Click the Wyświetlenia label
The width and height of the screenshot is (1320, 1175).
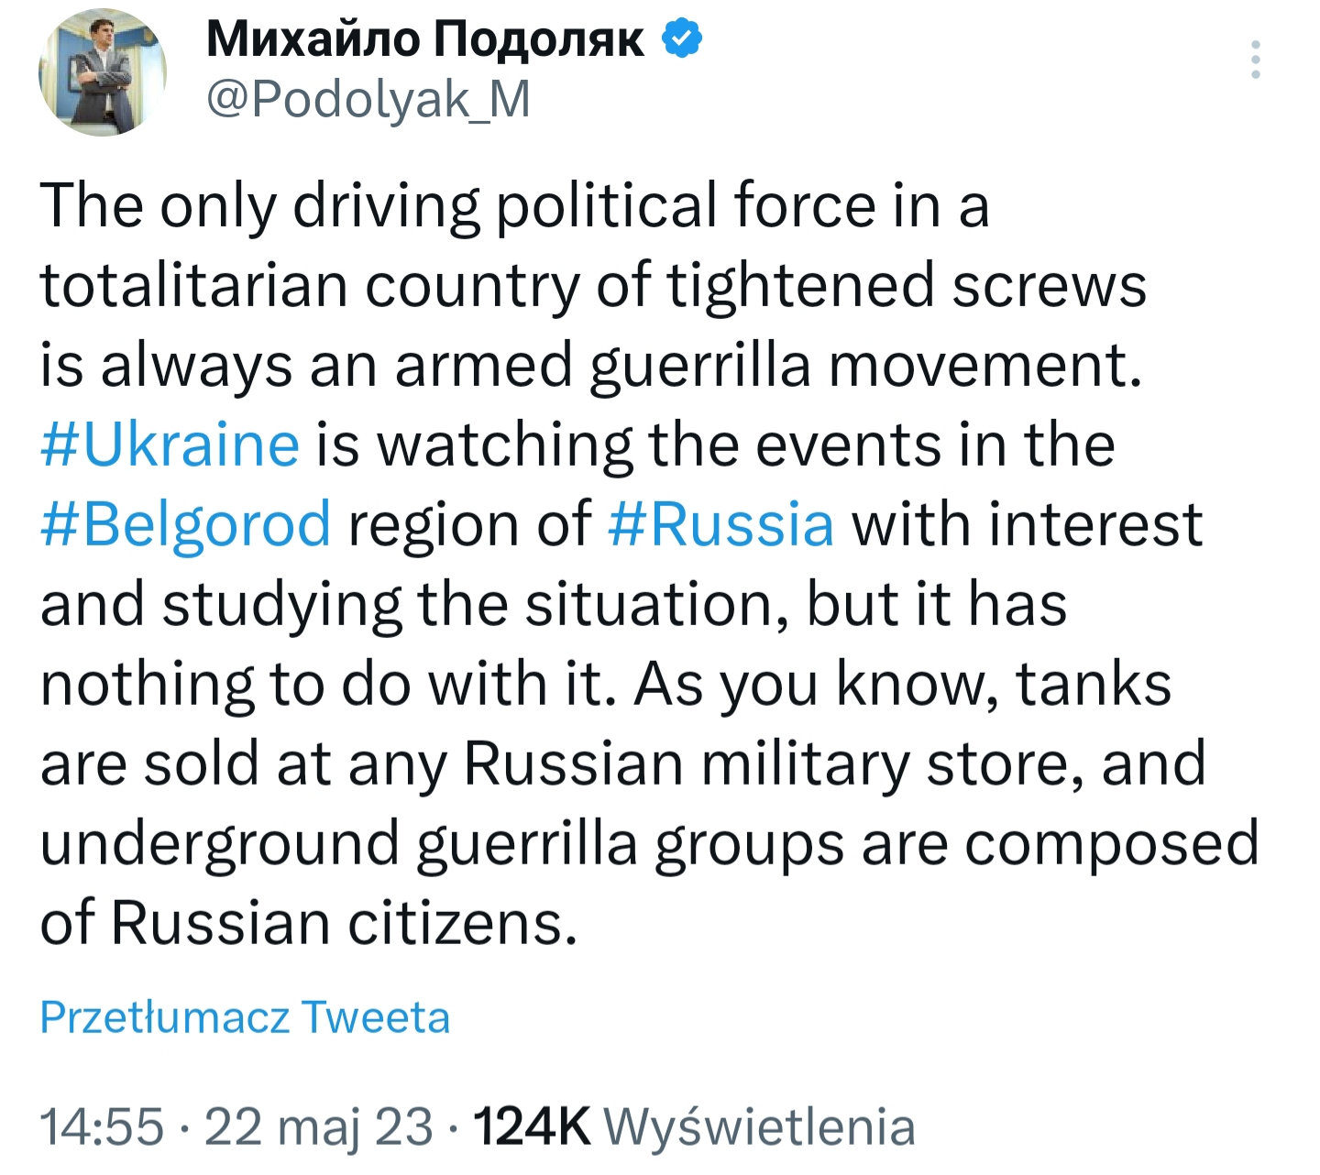click(x=761, y=1126)
